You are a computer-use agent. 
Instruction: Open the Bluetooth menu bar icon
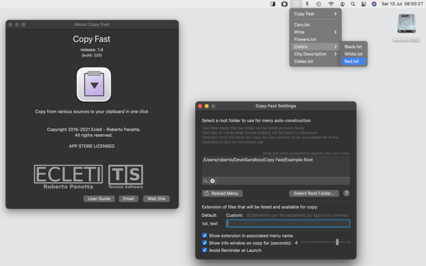click(307, 4)
